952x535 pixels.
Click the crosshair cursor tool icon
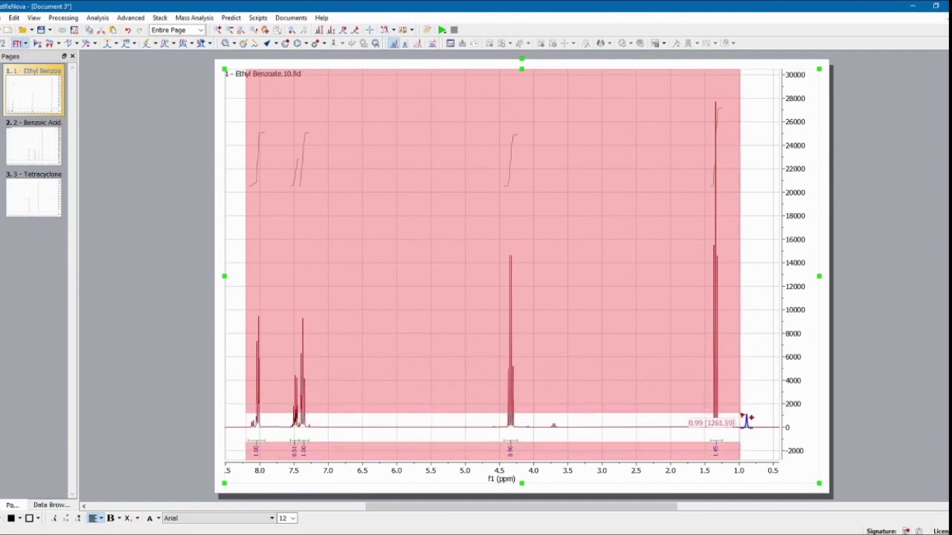369,30
